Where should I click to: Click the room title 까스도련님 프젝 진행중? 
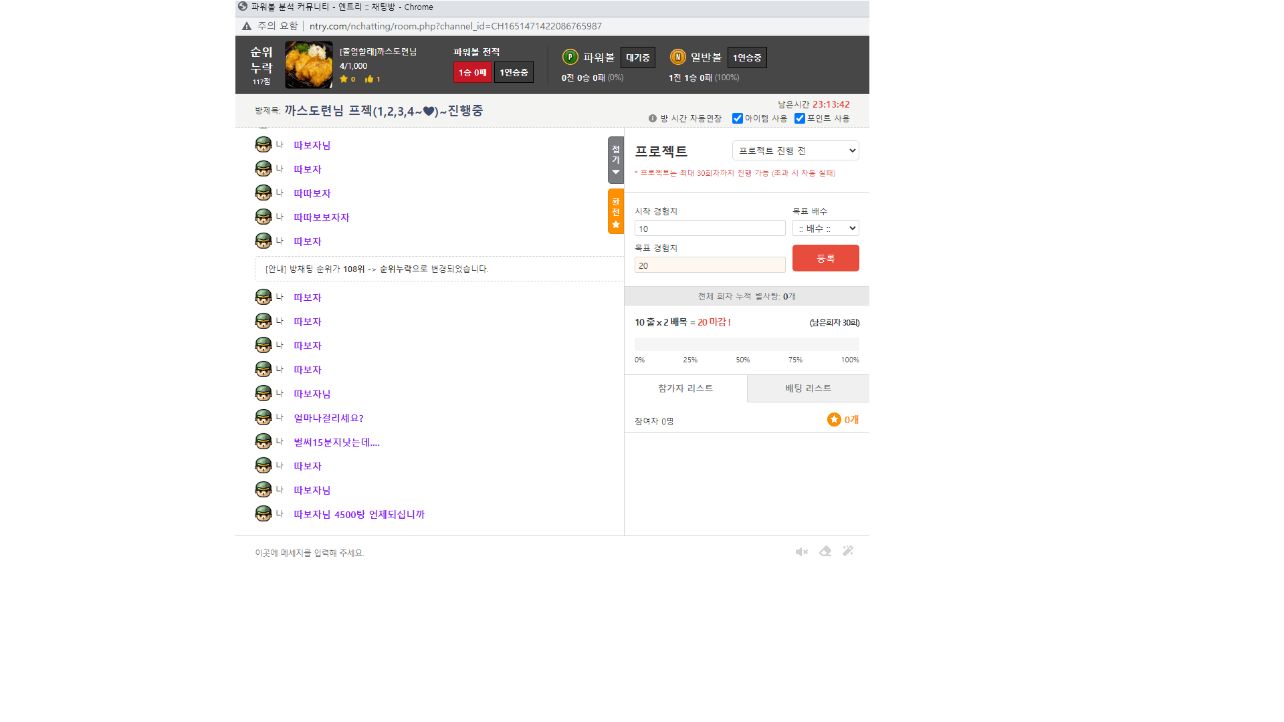383,110
